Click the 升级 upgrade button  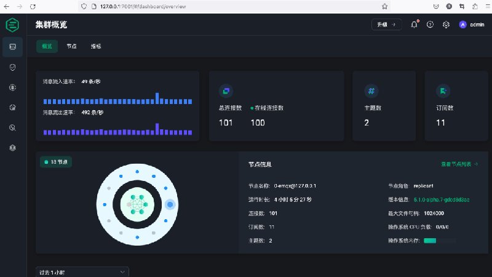(x=386, y=25)
